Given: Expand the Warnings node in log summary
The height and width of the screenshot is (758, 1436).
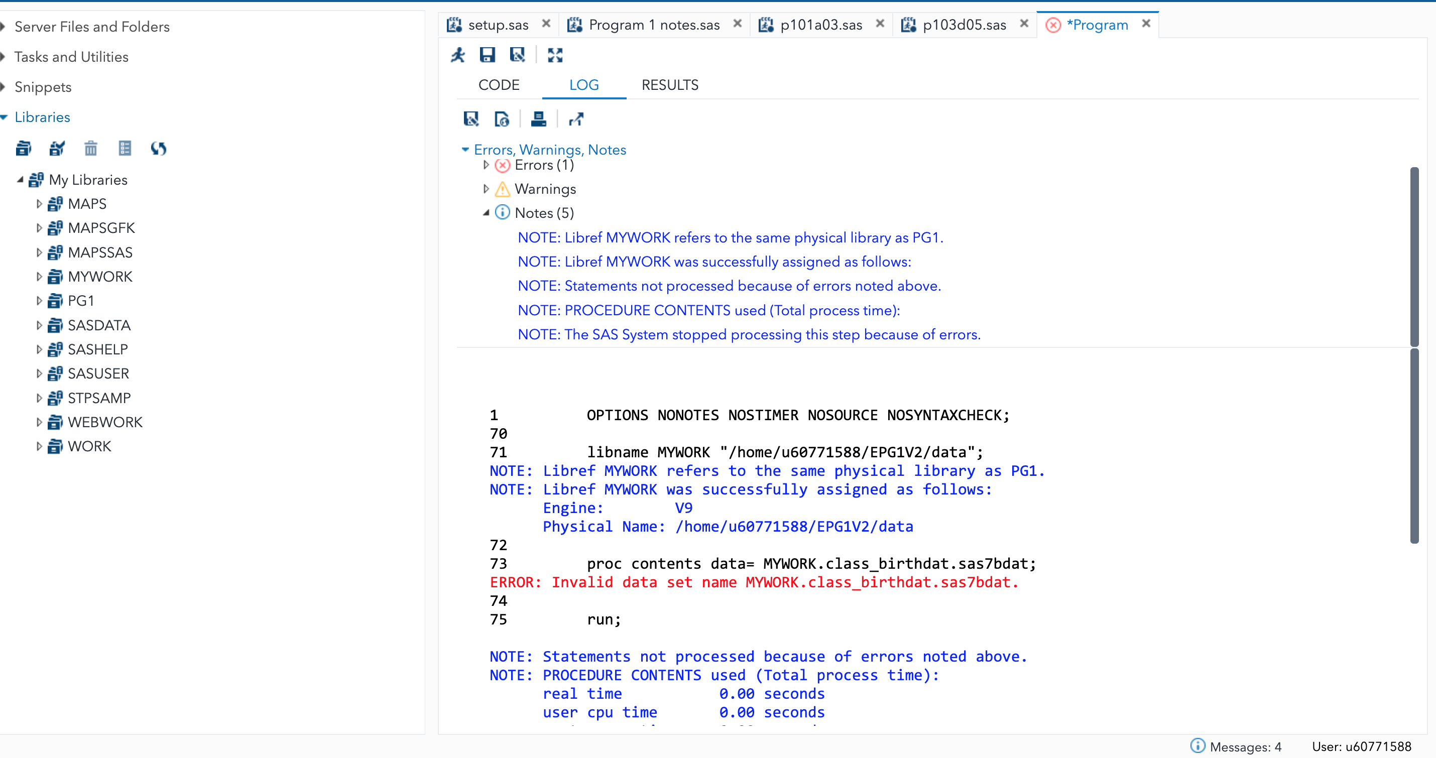Looking at the screenshot, I should tap(486, 189).
